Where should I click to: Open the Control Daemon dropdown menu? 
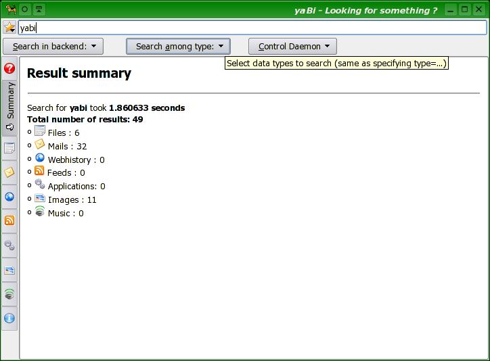292,46
